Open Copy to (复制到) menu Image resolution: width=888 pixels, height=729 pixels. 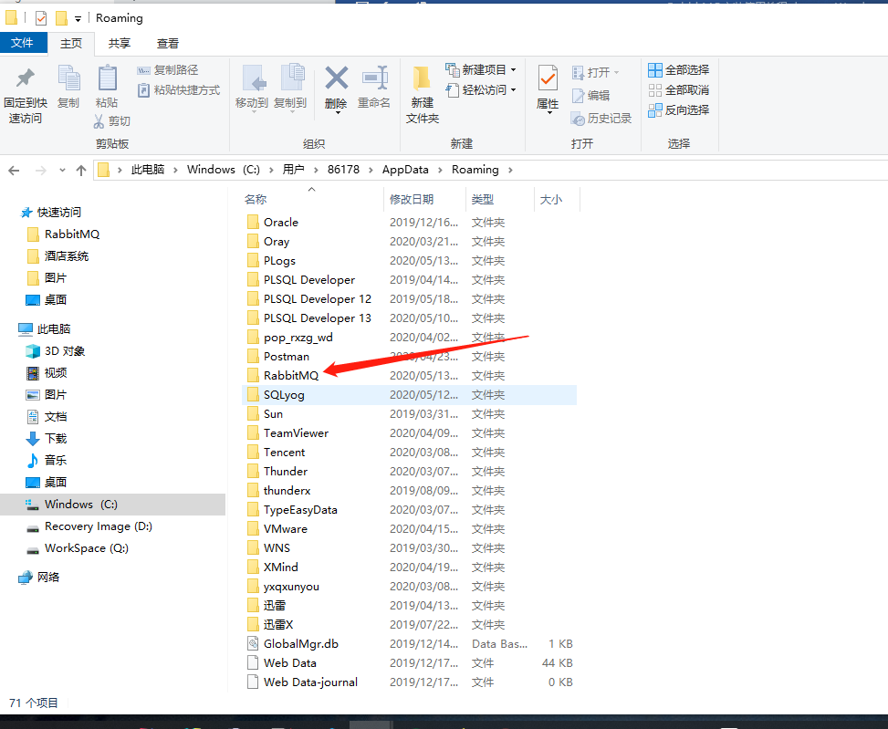click(290, 88)
